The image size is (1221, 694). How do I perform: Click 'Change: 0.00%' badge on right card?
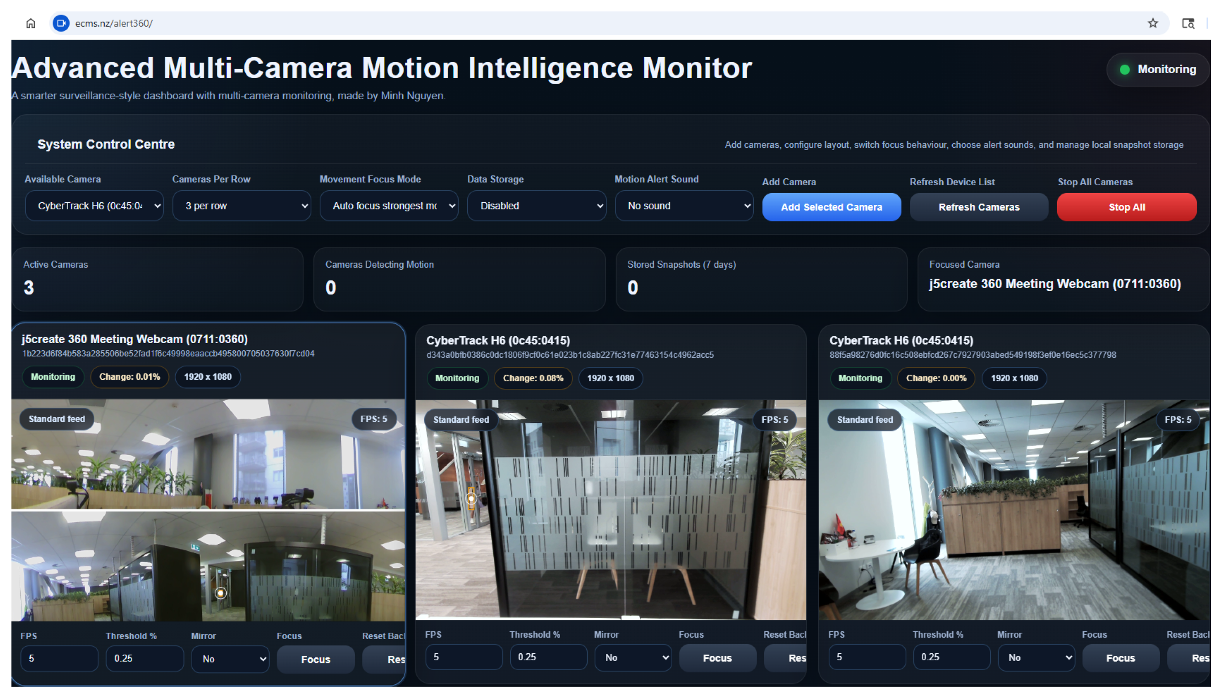936,378
